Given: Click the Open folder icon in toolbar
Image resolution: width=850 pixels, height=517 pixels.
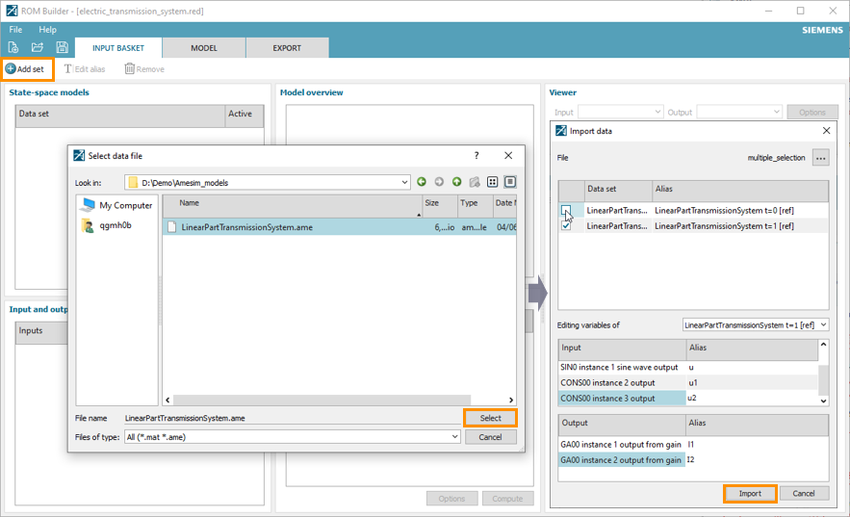Looking at the screenshot, I should [38, 47].
